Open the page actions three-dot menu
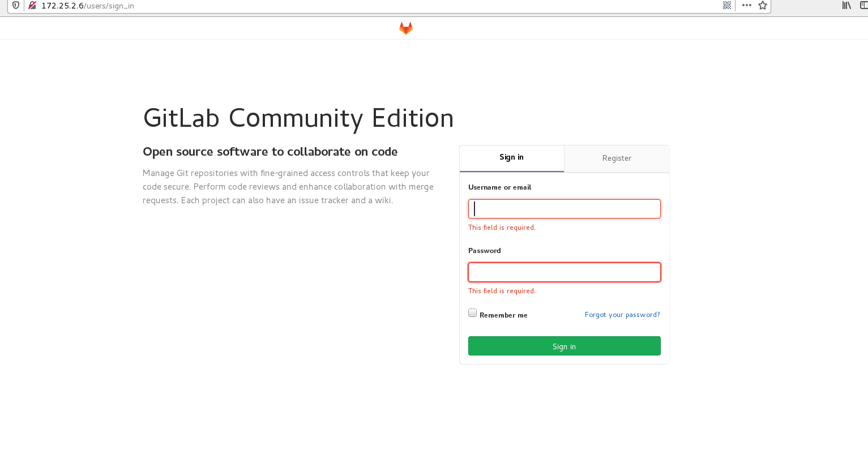 click(x=747, y=5)
